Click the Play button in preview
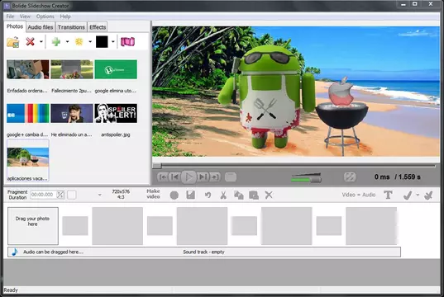This screenshot has height=297, width=444. tap(189, 177)
